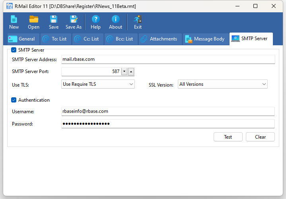The image size is (286, 199).
Task: Click the "SMTP Server Port:" label
Action: pos(30,71)
